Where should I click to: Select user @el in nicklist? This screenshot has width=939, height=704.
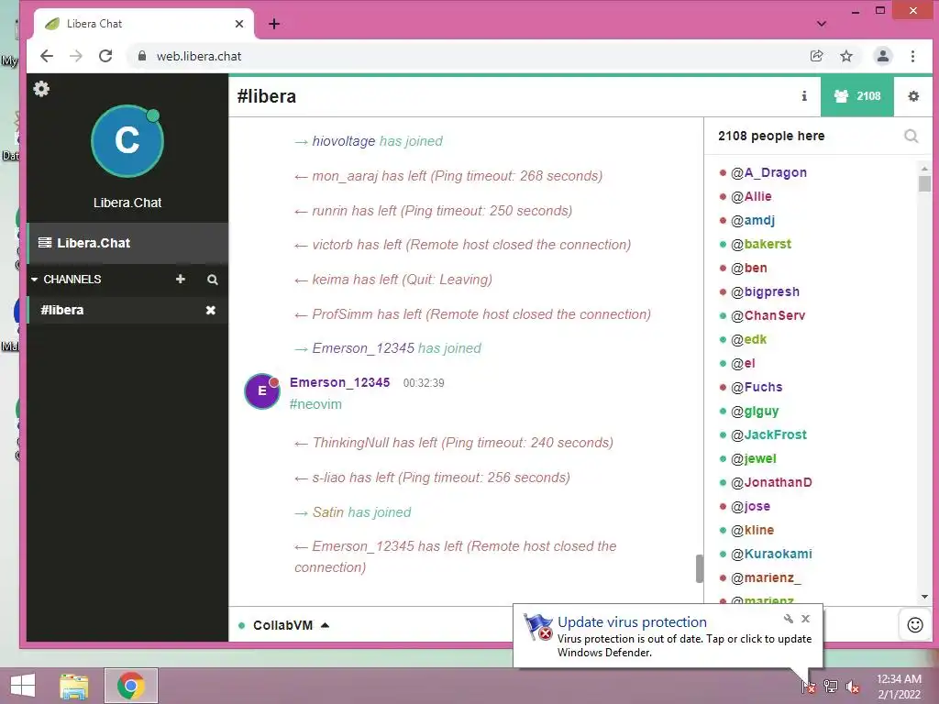pos(743,363)
